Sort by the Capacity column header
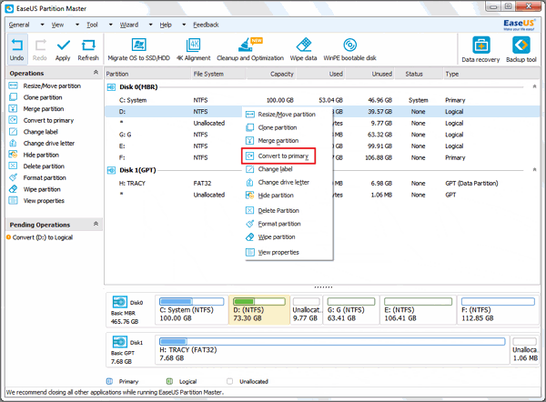 pyautogui.click(x=271, y=74)
